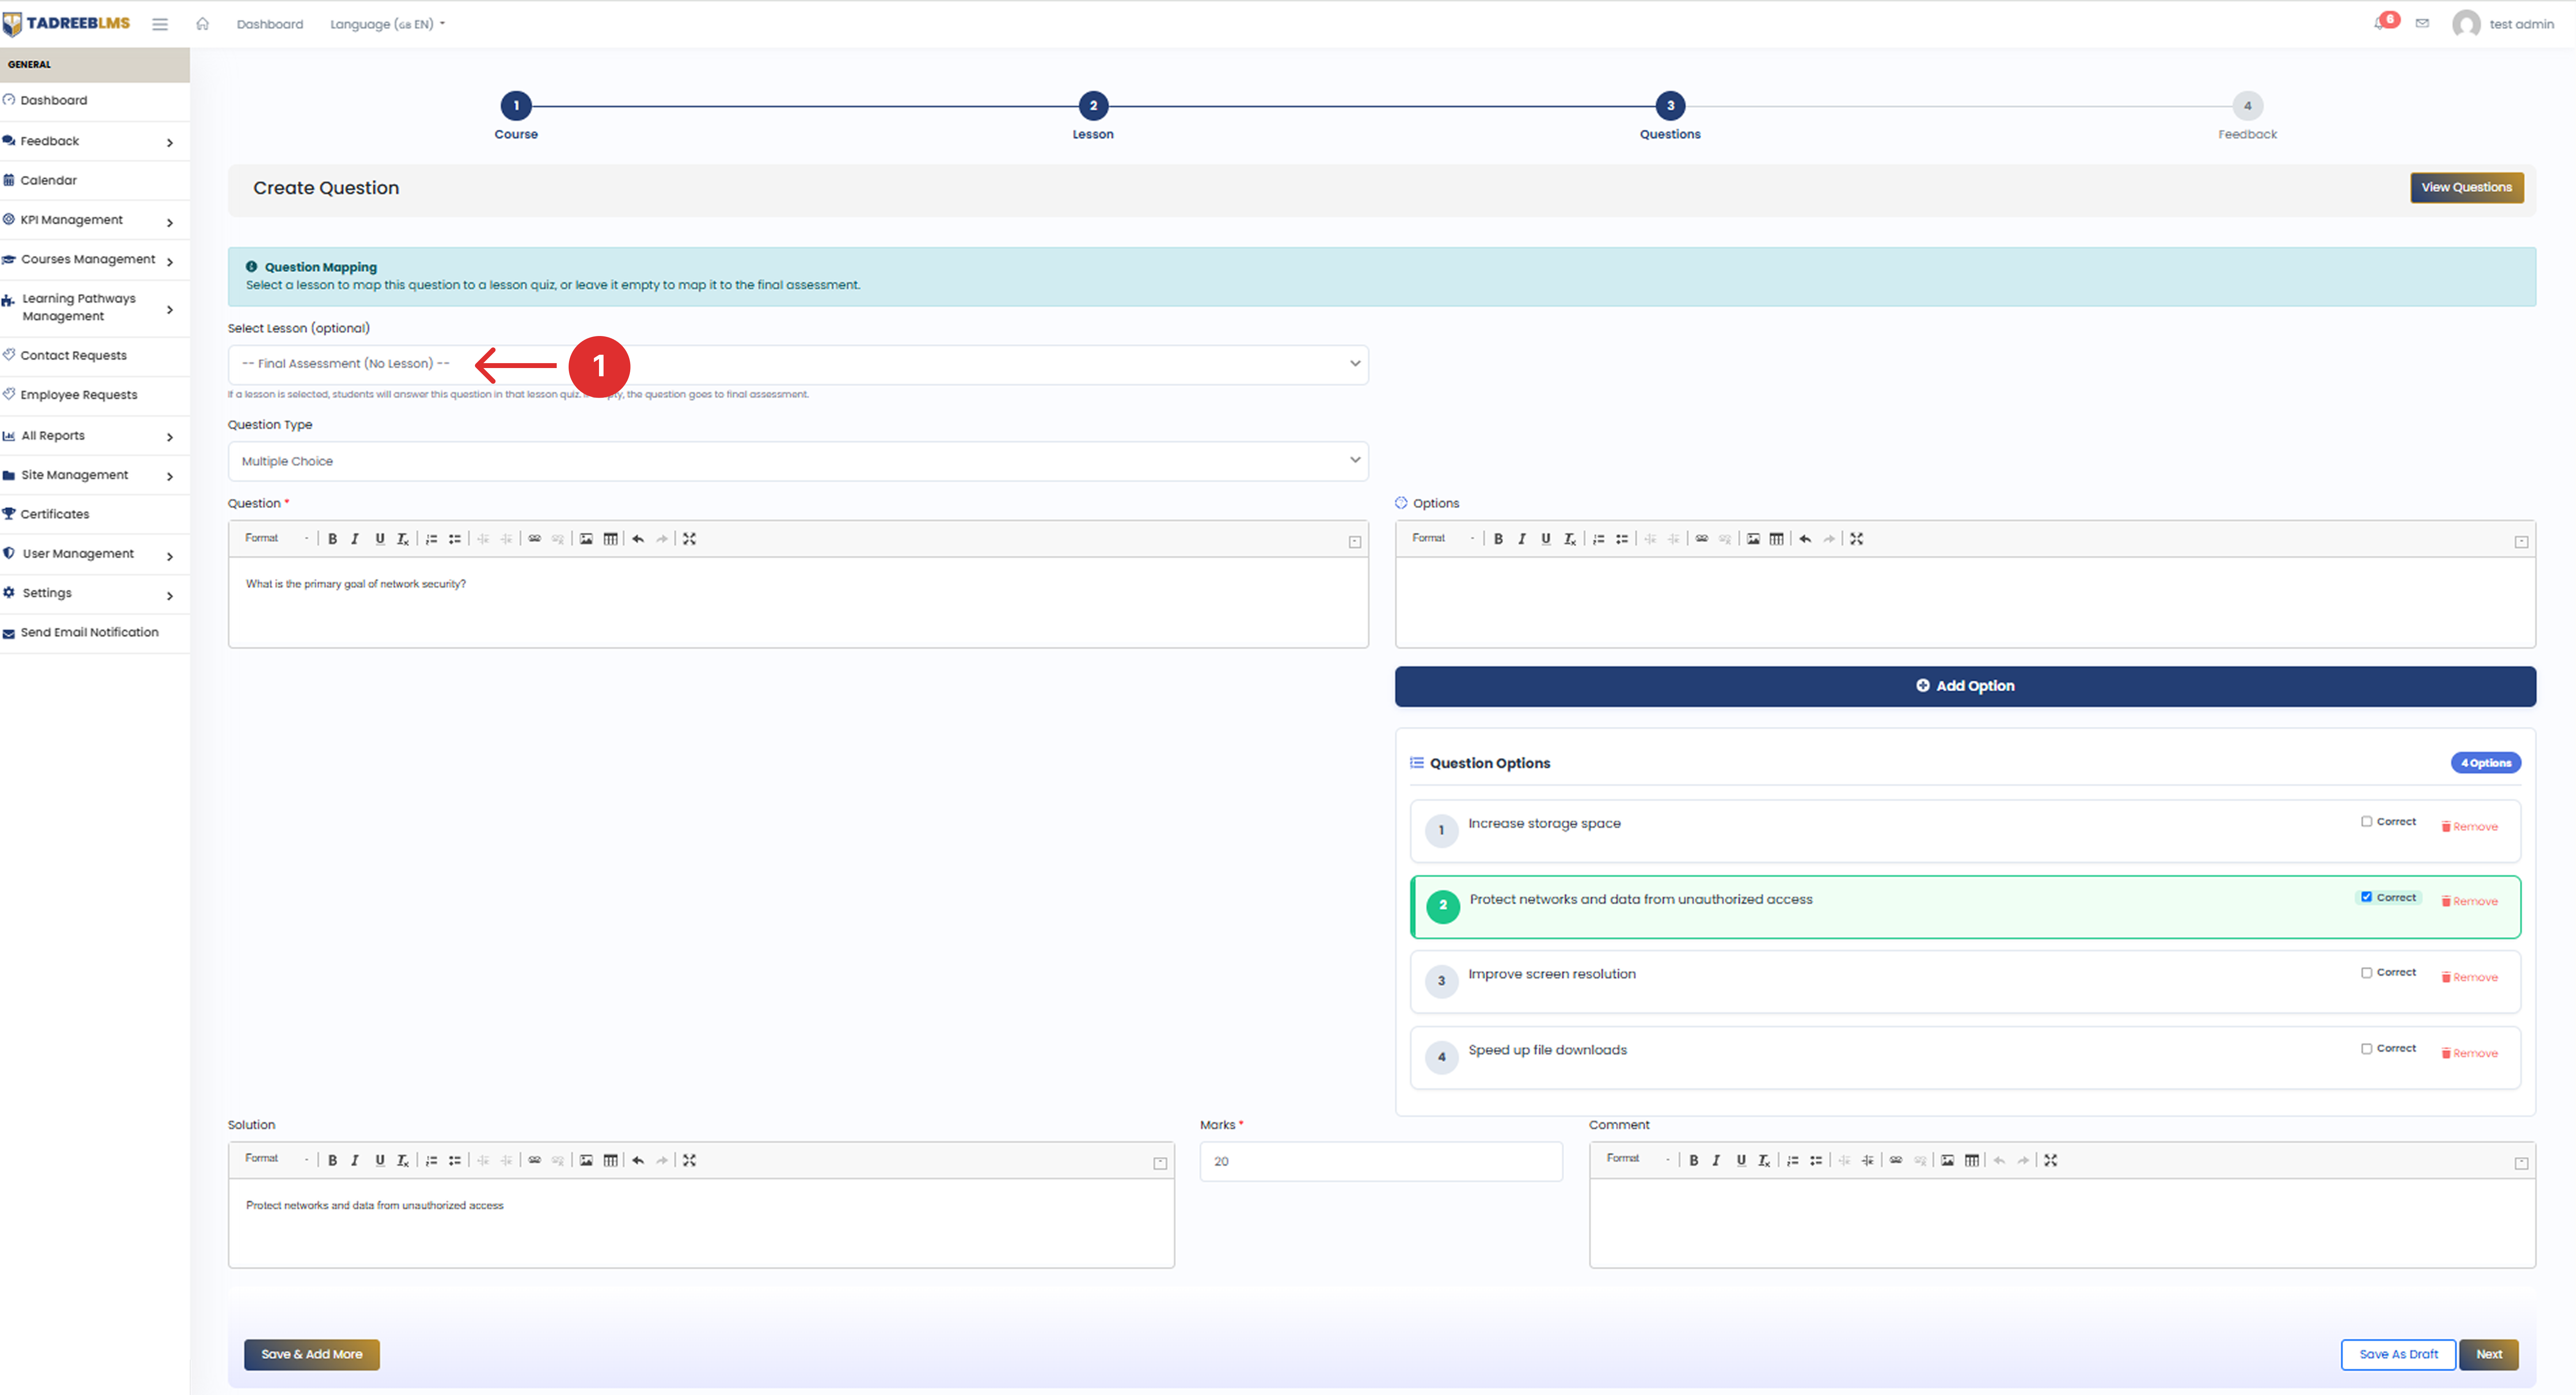Open the Language (EN) dropdown
The image size is (2576, 1395).
click(388, 24)
